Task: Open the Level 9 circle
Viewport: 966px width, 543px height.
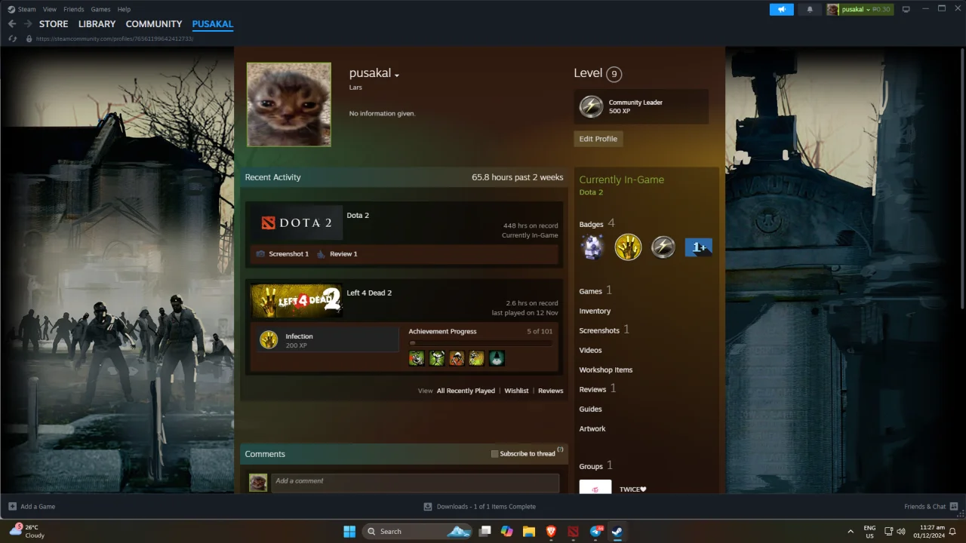Action: 614,74
